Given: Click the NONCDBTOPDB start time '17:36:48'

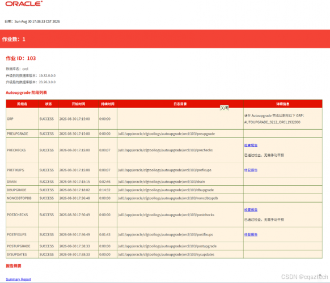Looking at the screenshot, I should click(83, 198).
